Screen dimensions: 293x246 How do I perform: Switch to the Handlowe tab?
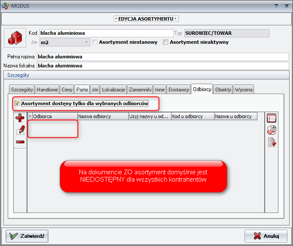[x=47, y=90]
